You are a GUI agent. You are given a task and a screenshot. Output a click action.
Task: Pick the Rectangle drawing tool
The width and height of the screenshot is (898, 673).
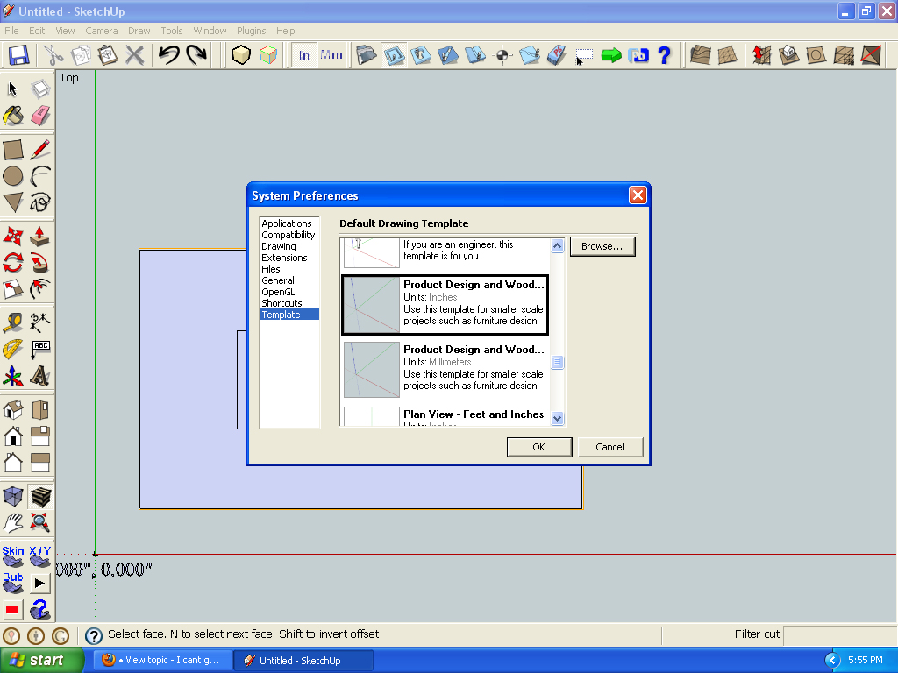pyautogui.click(x=13, y=150)
